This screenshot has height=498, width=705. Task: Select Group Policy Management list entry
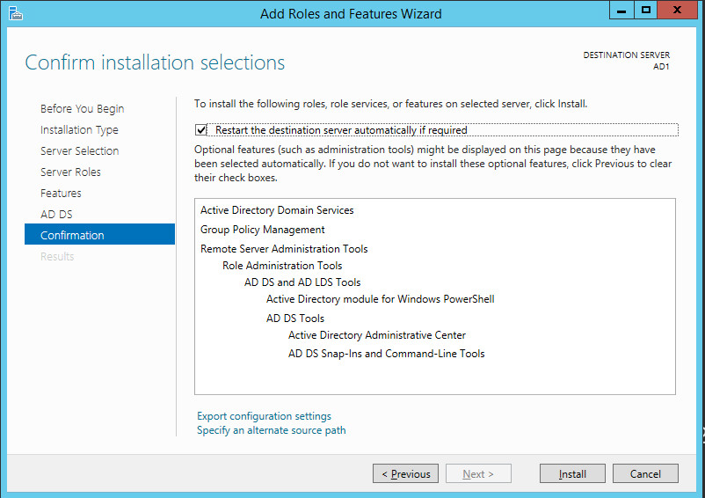pyautogui.click(x=263, y=230)
